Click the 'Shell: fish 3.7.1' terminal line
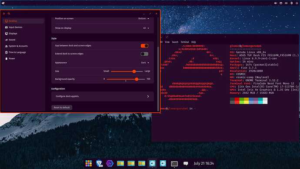This screenshot has height=169, width=300. click(x=243, y=68)
